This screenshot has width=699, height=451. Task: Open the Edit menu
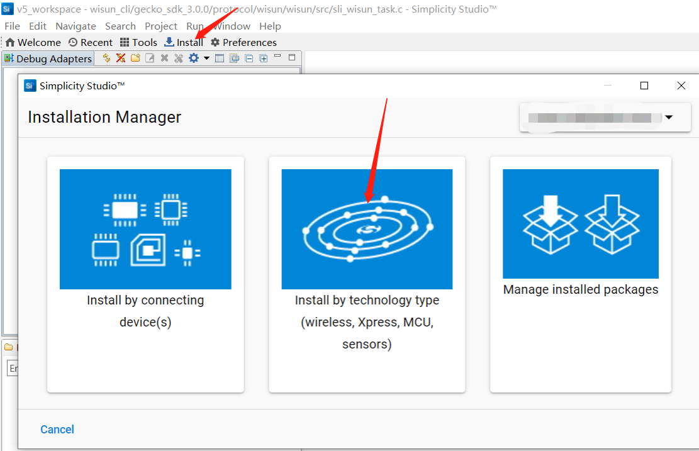tap(38, 26)
